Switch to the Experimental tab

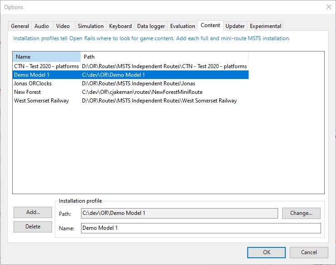[266, 26]
